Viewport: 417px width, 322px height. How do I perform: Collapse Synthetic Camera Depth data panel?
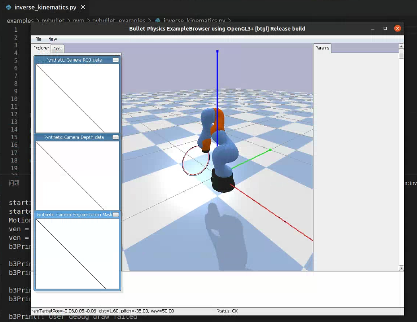116,137
